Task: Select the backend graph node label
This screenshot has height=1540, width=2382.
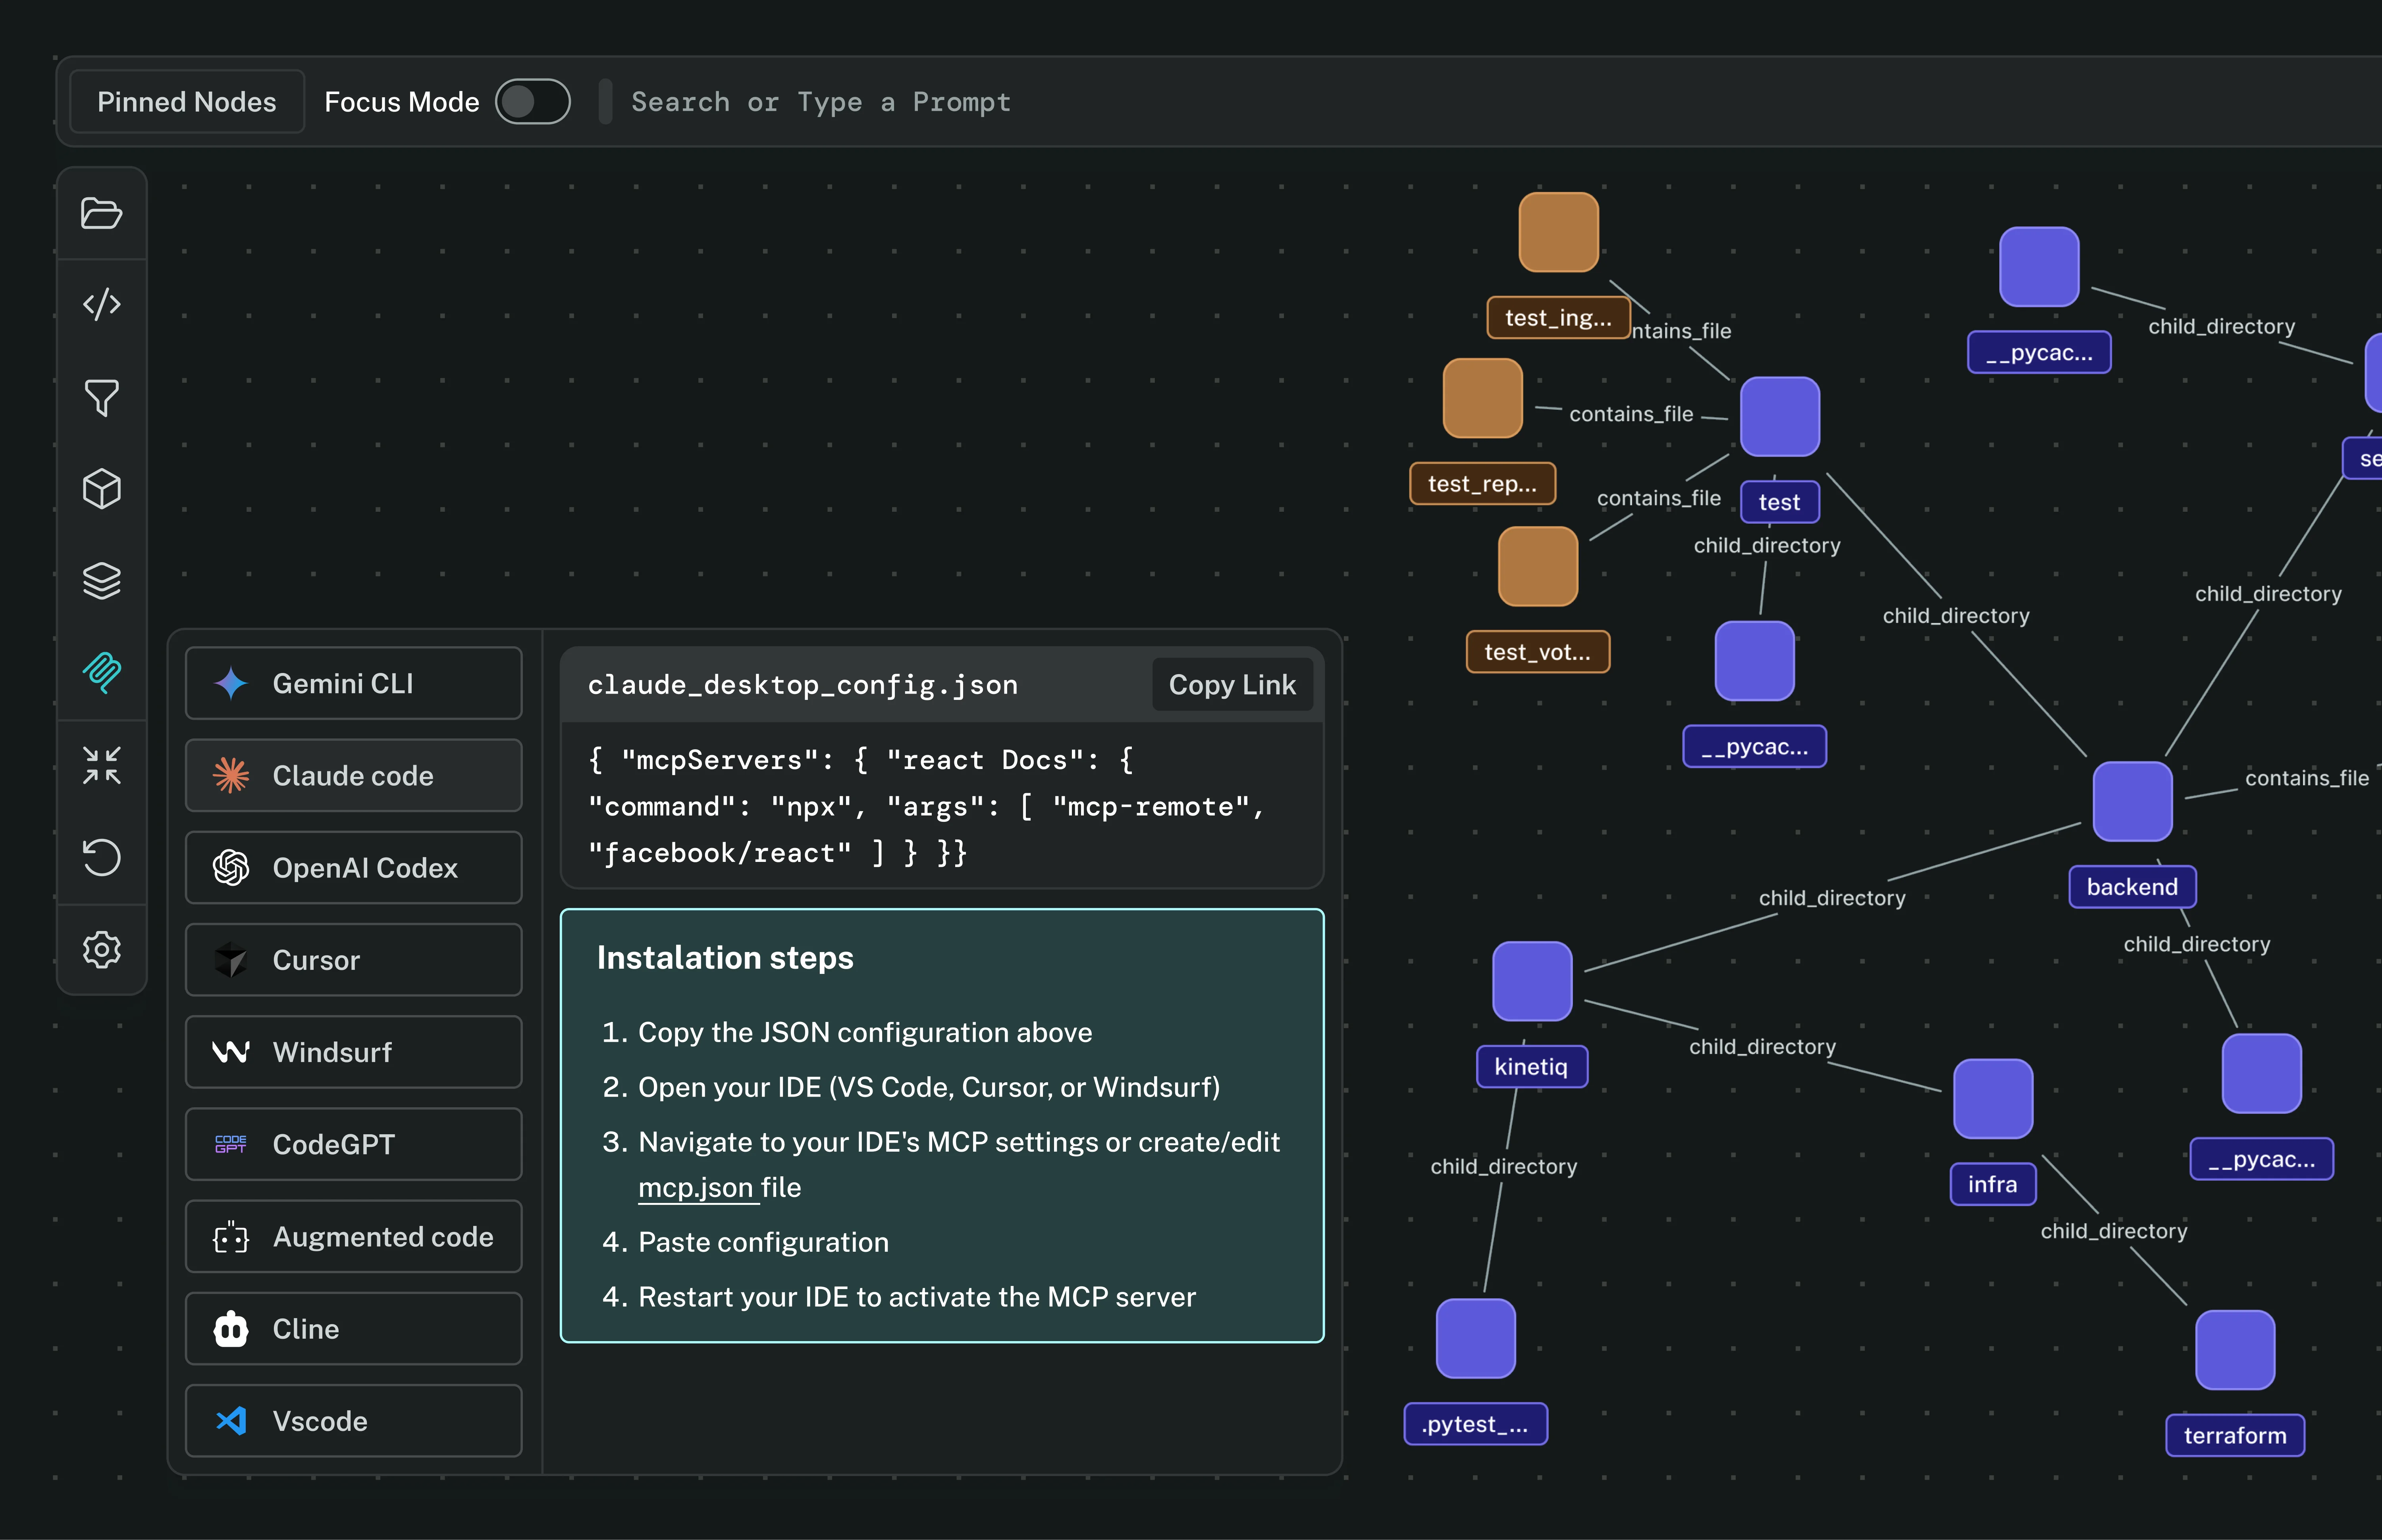Action: [2132, 887]
